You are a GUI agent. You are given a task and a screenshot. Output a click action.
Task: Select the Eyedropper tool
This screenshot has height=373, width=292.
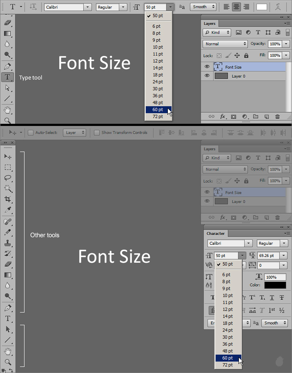point(7,210)
